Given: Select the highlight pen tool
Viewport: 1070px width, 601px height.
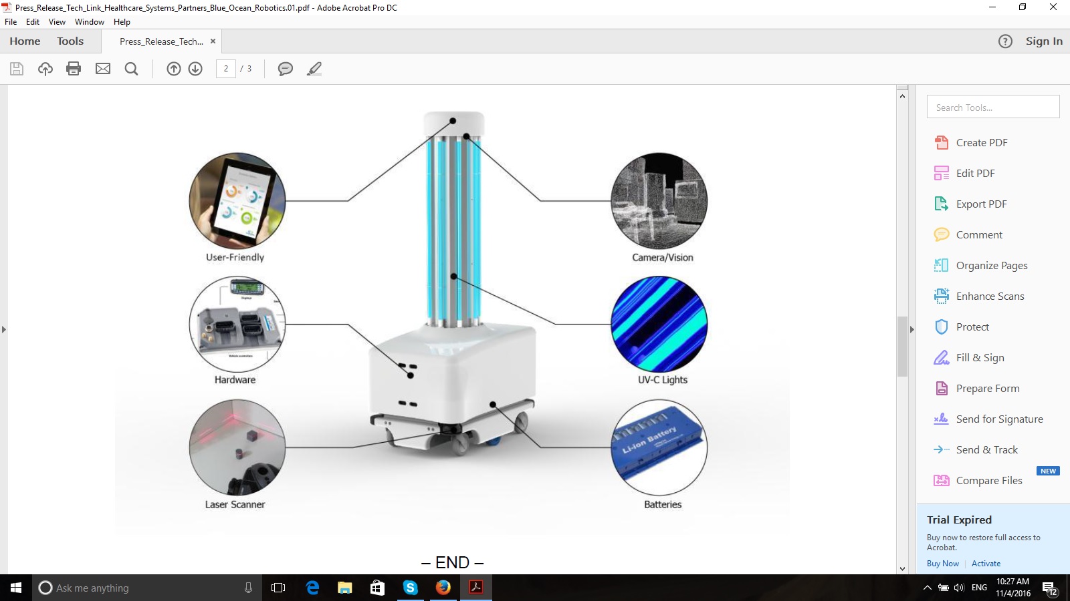Looking at the screenshot, I should tap(314, 69).
